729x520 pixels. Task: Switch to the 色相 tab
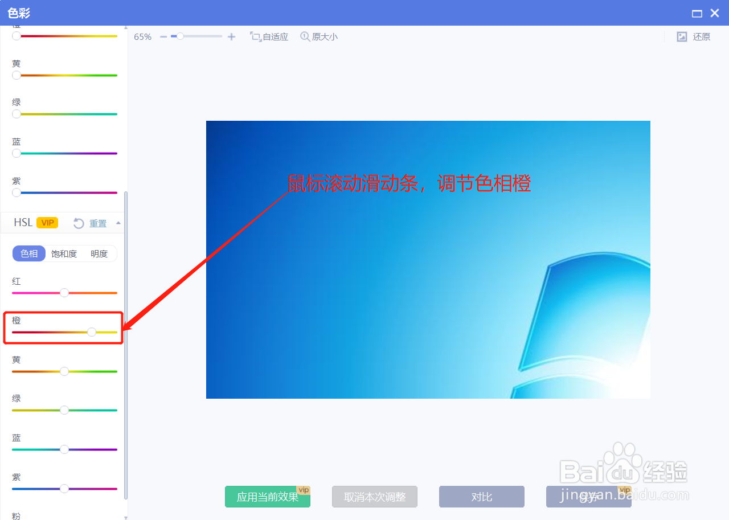29,253
